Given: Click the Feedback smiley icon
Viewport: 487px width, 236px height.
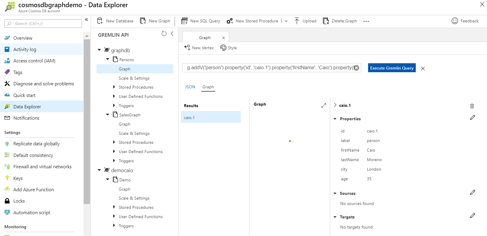Looking at the screenshot, I should point(455,21).
